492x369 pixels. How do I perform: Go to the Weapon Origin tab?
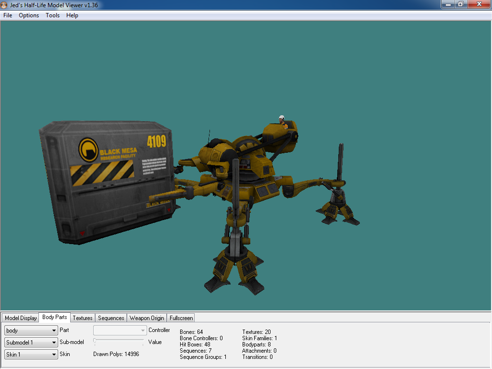coord(147,318)
